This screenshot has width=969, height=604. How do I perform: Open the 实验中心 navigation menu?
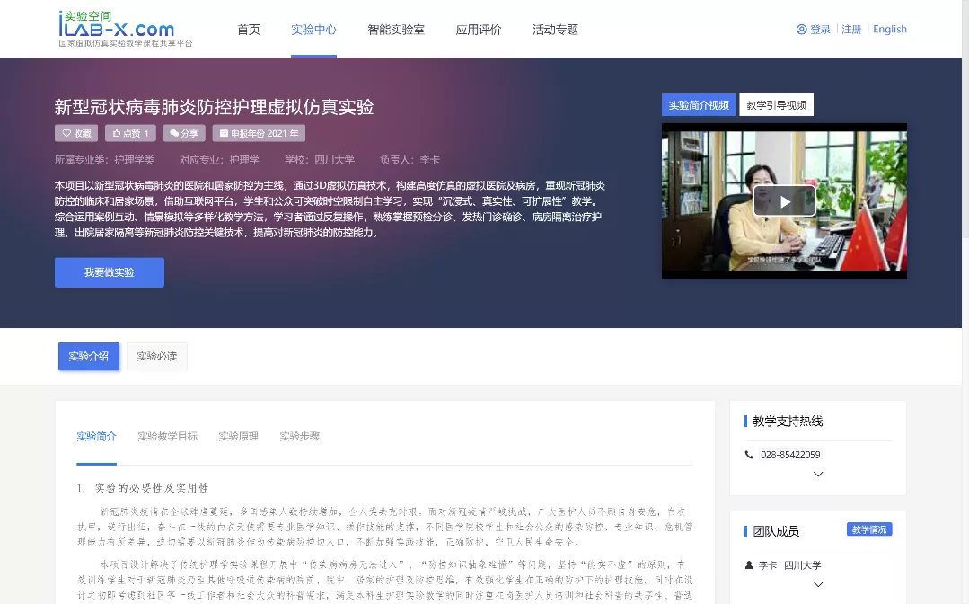coord(313,30)
